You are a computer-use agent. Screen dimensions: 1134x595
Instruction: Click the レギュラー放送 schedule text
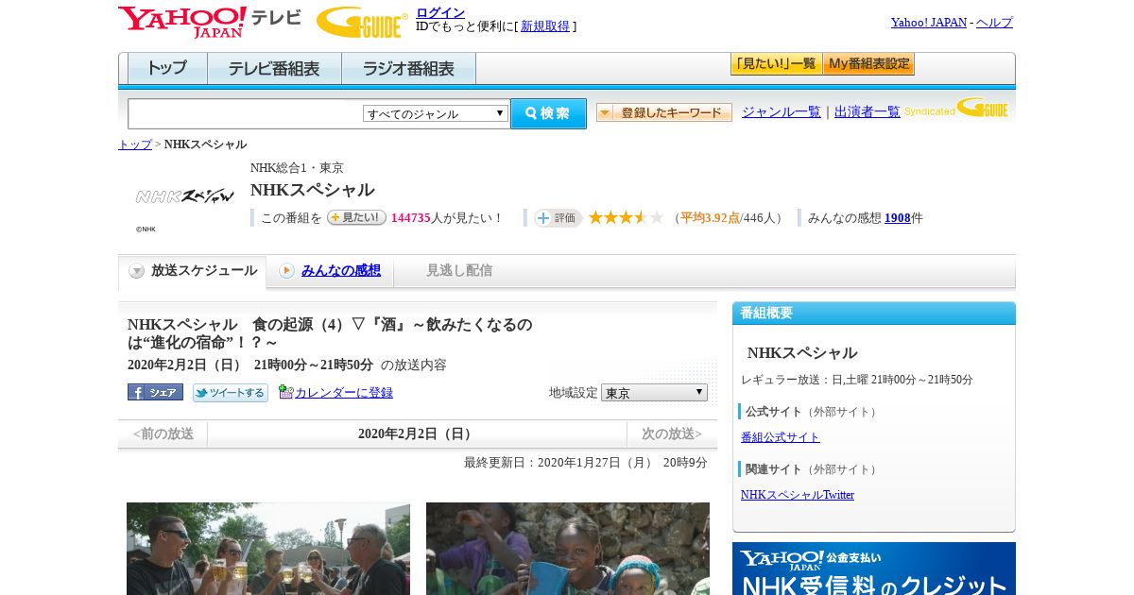(x=857, y=380)
